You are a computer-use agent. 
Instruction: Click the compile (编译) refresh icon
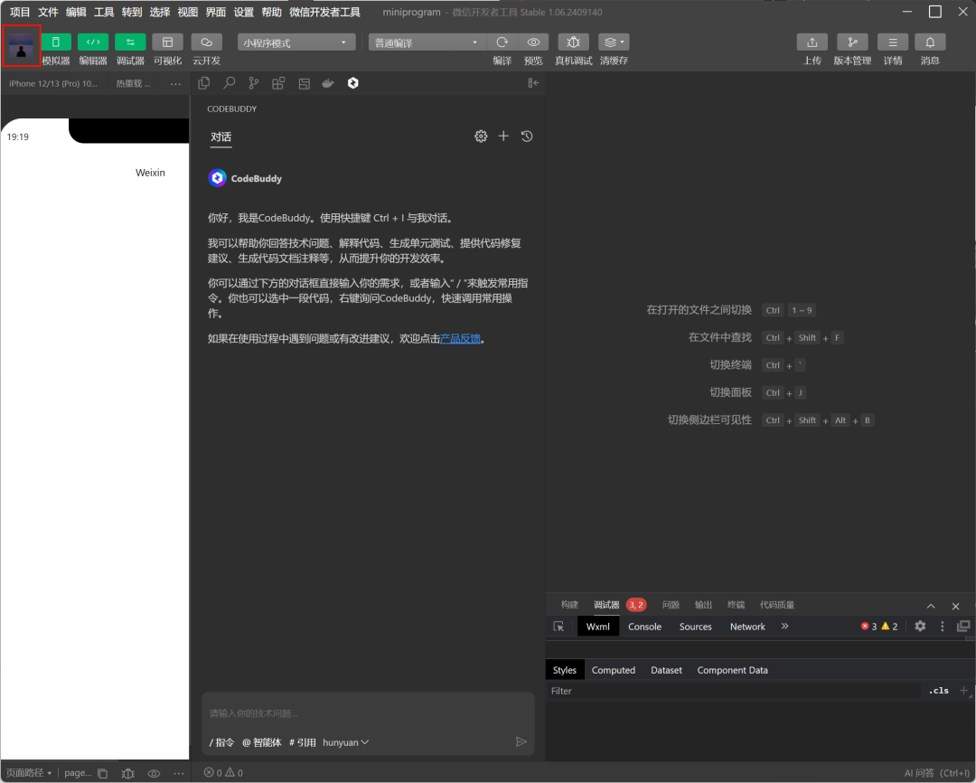point(502,42)
